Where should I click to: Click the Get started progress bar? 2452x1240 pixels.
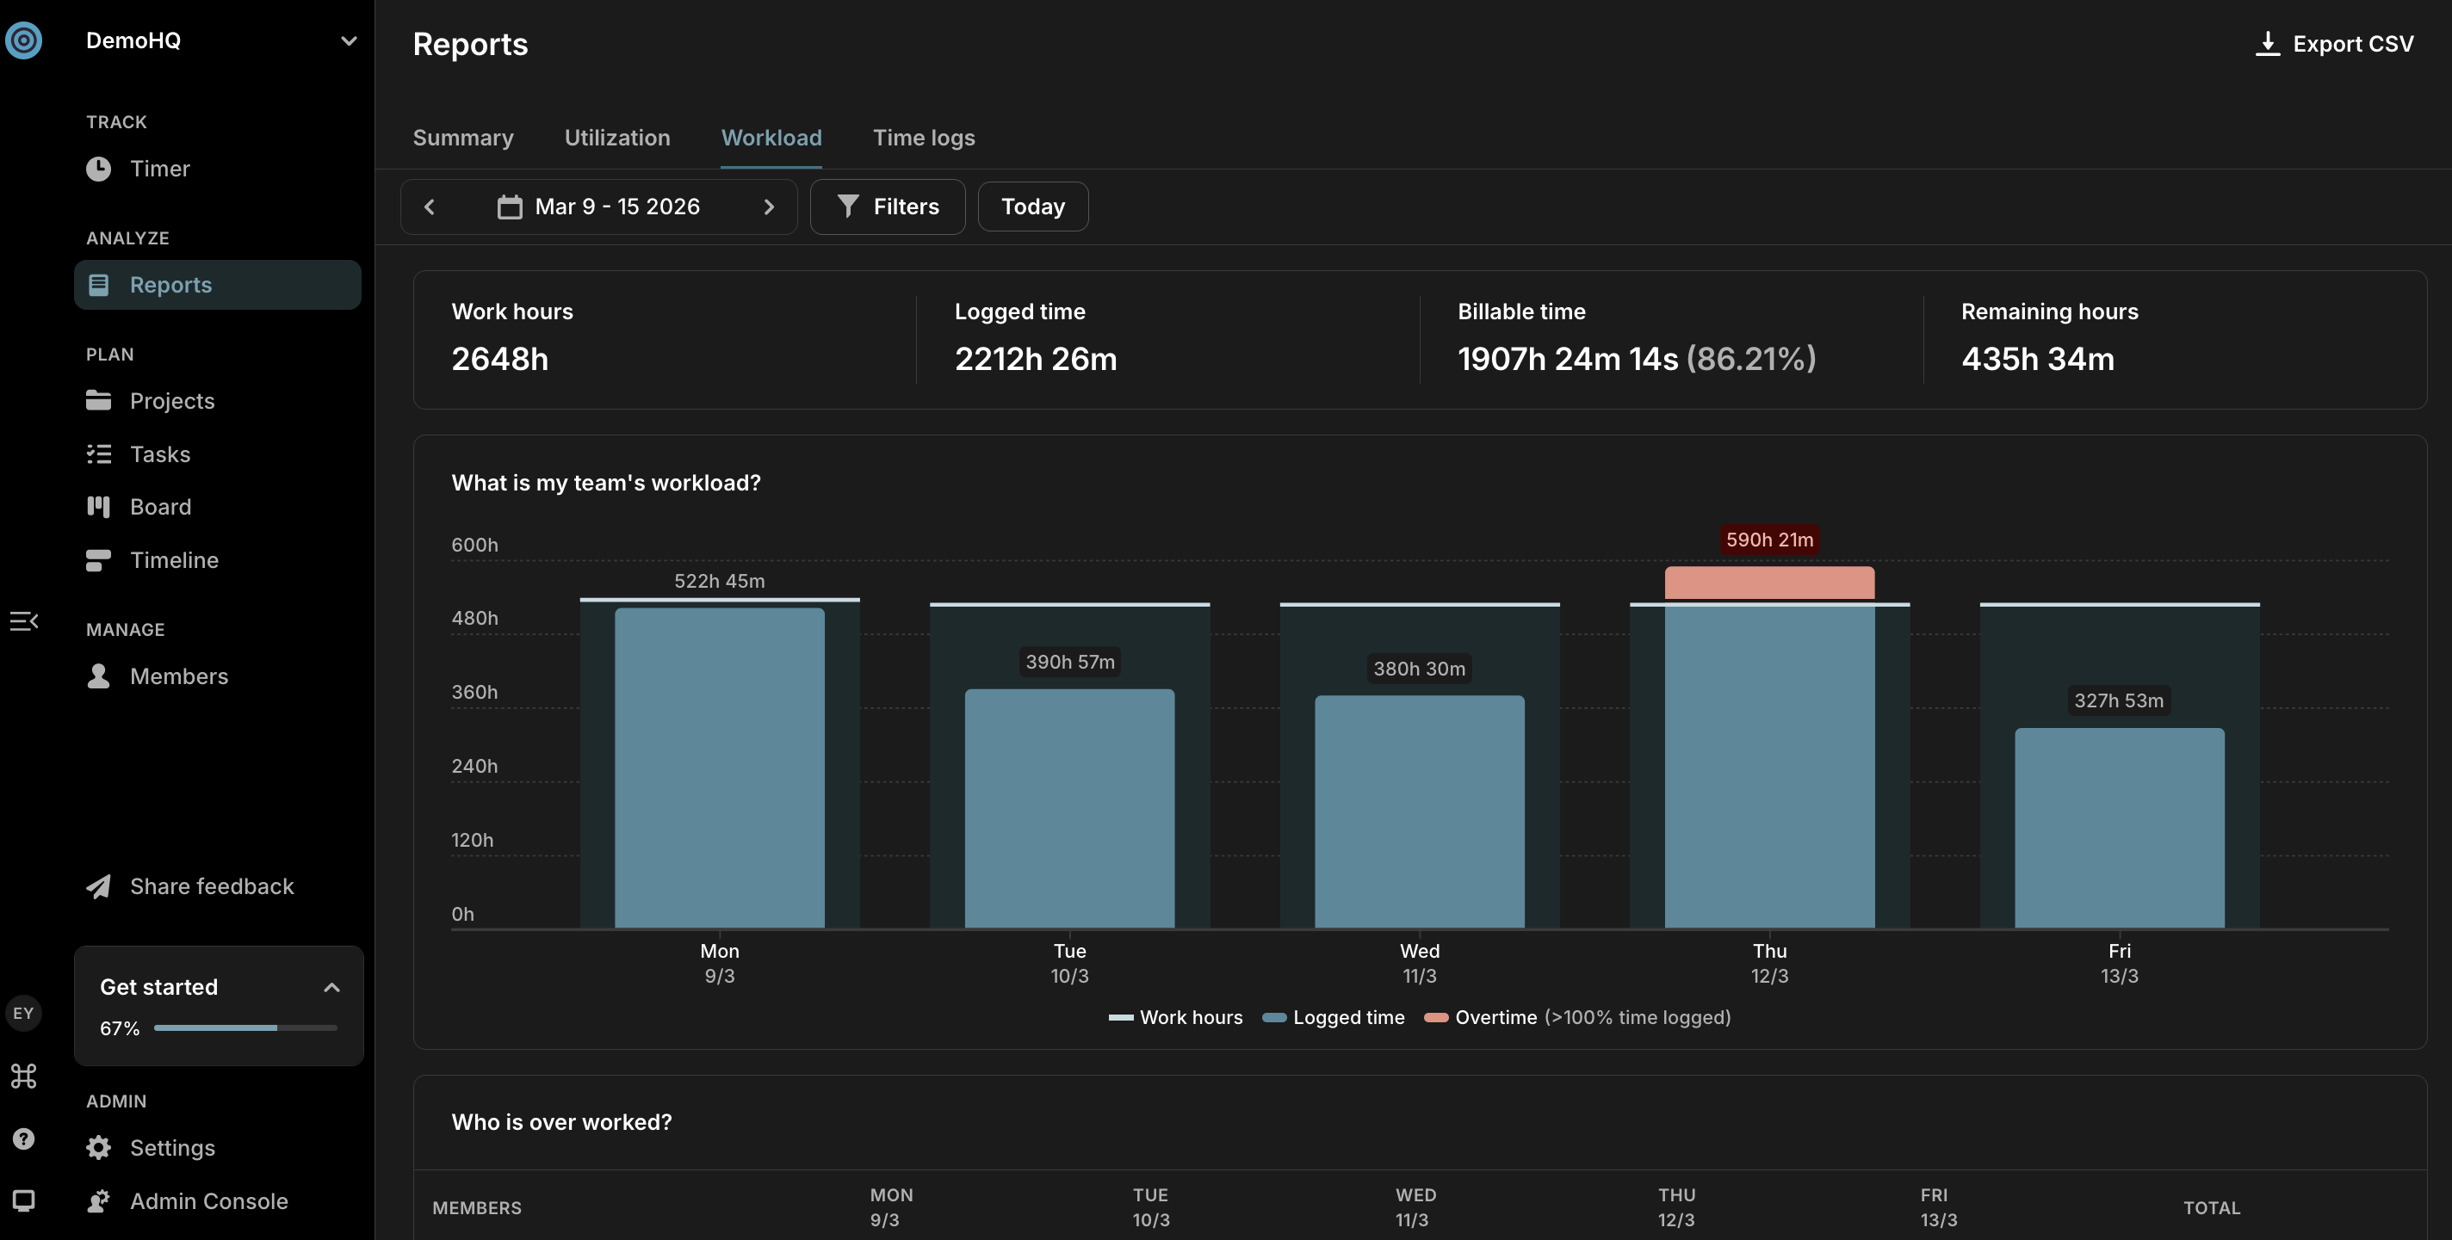[x=245, y=1027]
